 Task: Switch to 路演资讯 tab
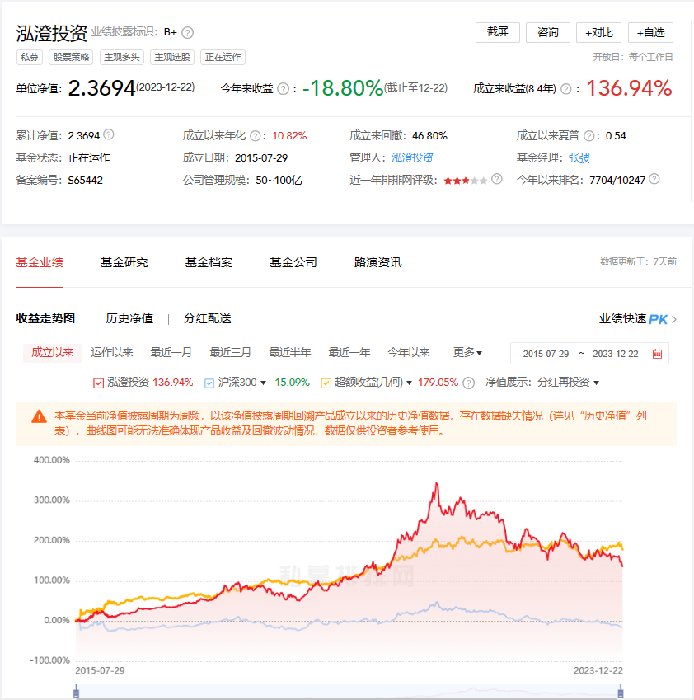[378, 262]
